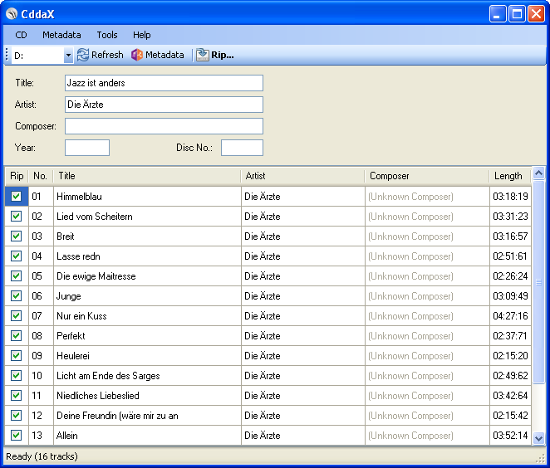
Task: Open the CD menu
Action: tap(21, 35)
